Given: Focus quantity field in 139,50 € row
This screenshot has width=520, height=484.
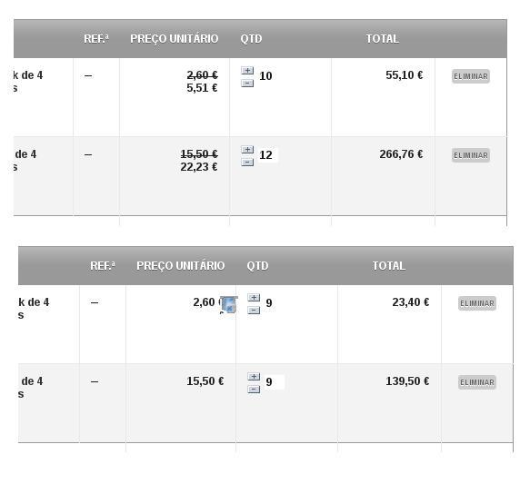Looking at the screenshot, I should click(x=275, y=382).
